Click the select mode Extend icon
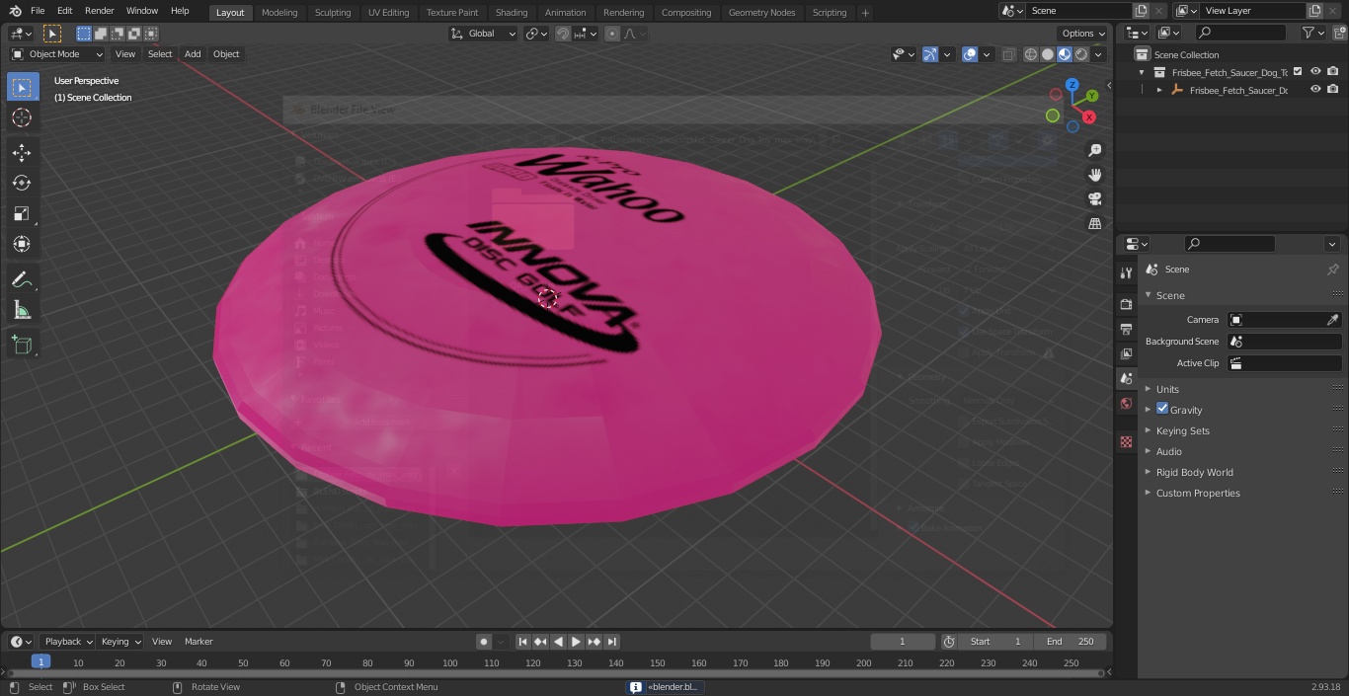 (x=101, y=34)
